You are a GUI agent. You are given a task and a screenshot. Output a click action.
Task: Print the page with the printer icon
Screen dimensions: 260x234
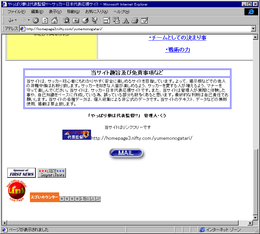pos(135,20)
